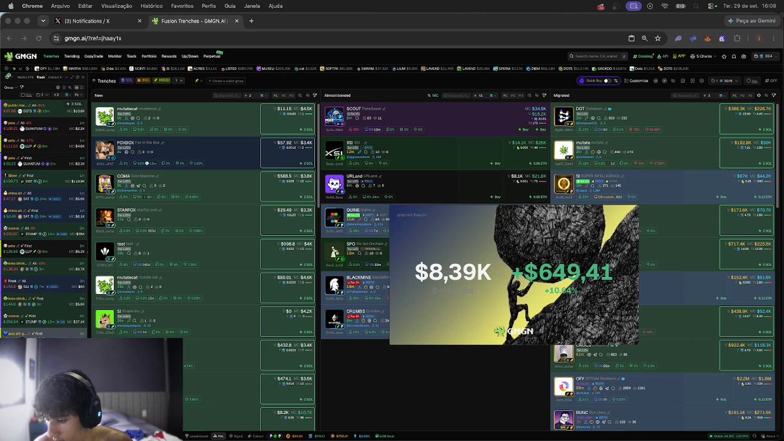The height and width of the screenshot is (441, 784).
Task: Open the Portfolio tab
Action: 149,56
